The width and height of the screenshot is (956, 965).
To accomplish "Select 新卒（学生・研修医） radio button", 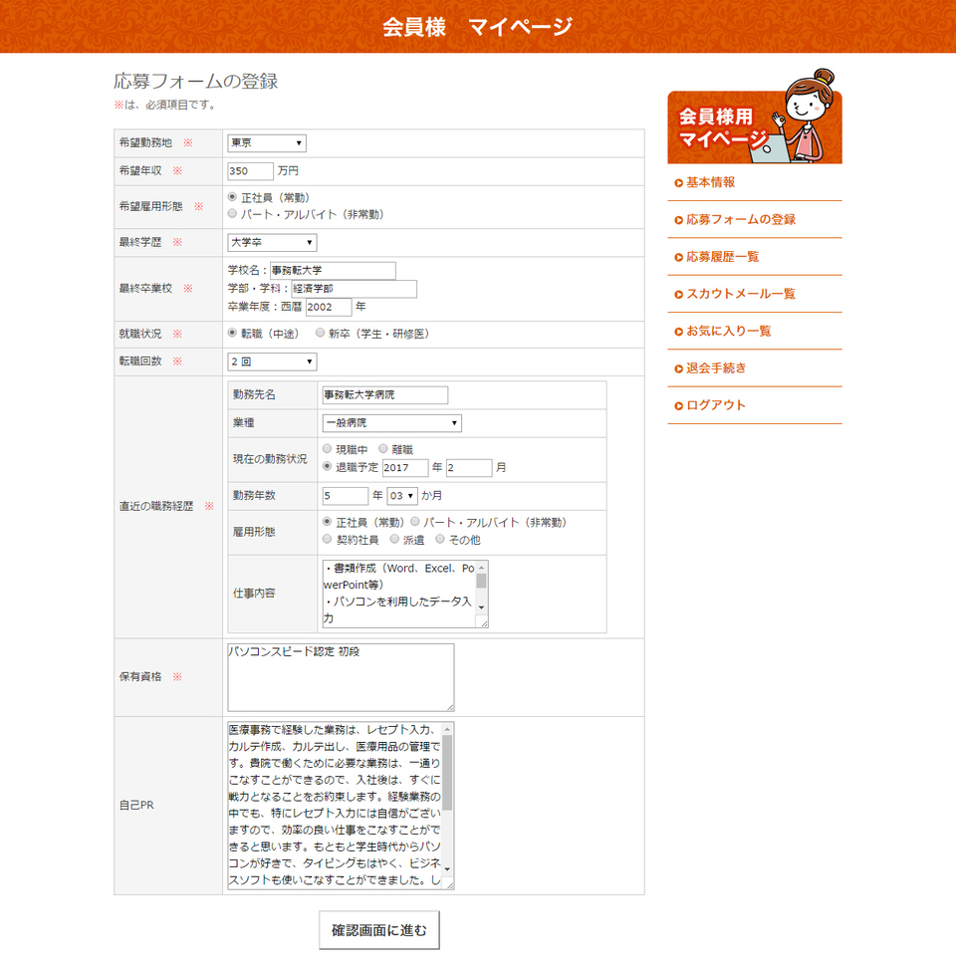I will (320, 333).
